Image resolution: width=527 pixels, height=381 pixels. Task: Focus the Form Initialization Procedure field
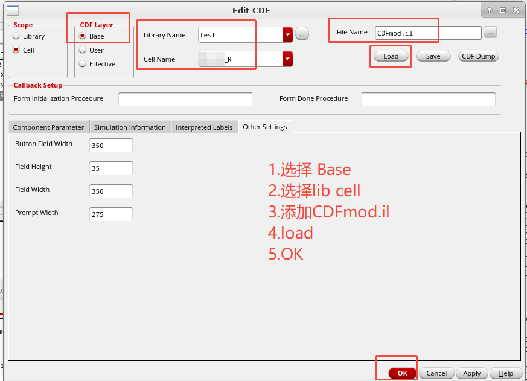(185, 99)
